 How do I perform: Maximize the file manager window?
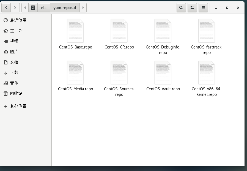(227, 7)
